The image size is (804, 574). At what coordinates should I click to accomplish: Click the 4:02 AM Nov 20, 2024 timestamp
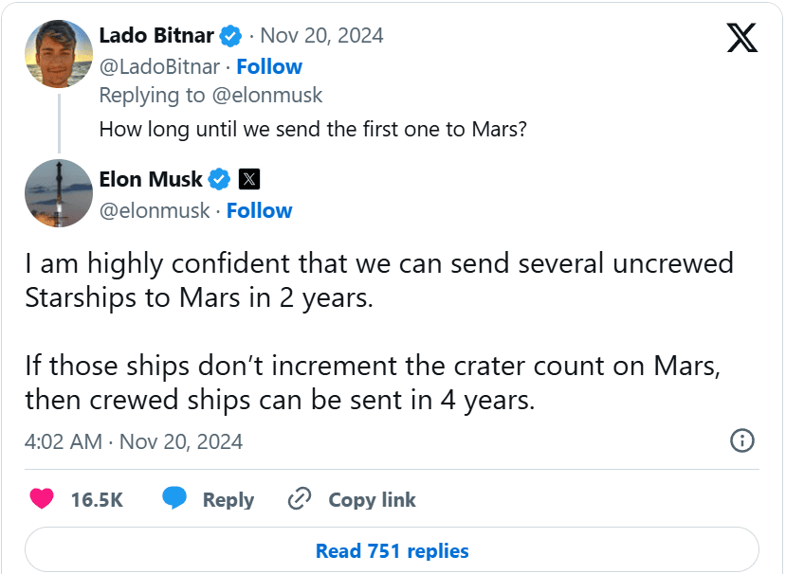coord(134,441)
